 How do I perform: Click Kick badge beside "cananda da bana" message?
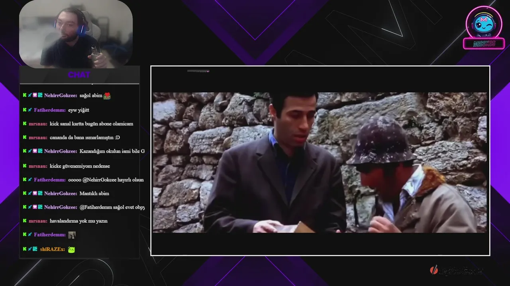(x=25, y=137)
